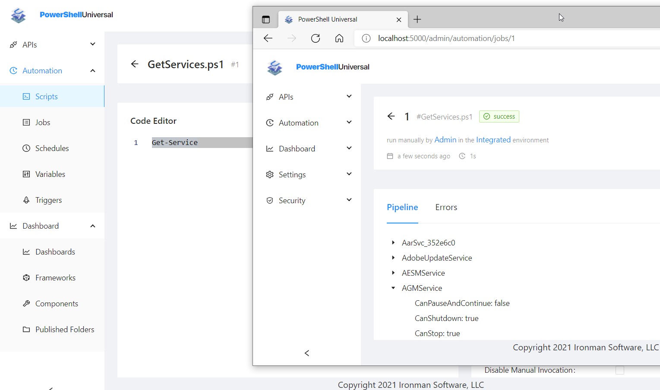Screen dimensions: 660x390
Task: Expand the AarSvc_352e6c0 service details
Action: click(393, 242)
